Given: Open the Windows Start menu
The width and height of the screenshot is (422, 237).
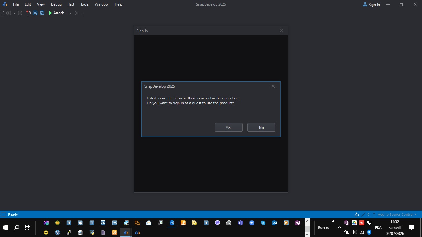Looking at the screenshot, I should pyautogui.click(x=6, y=227).
